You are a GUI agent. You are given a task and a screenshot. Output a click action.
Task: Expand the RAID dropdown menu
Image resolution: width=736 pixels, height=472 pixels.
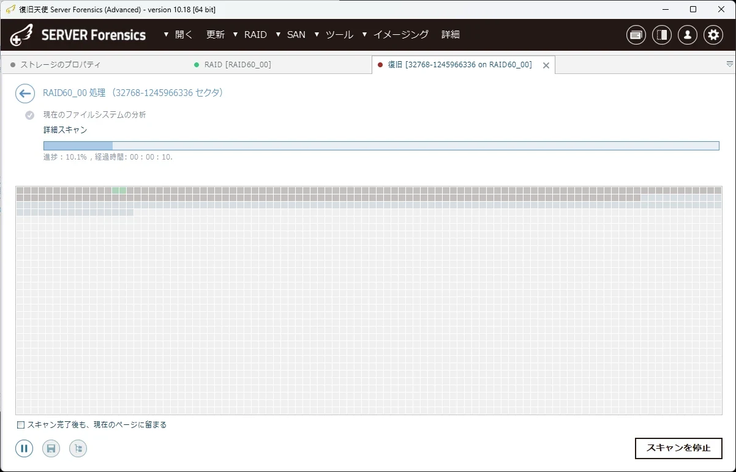(x=250, y=35)
